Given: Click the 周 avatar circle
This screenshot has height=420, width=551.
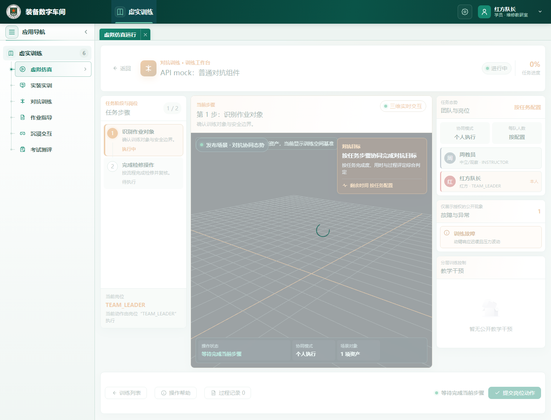Looking at the screenshot, I should (450, 158).
